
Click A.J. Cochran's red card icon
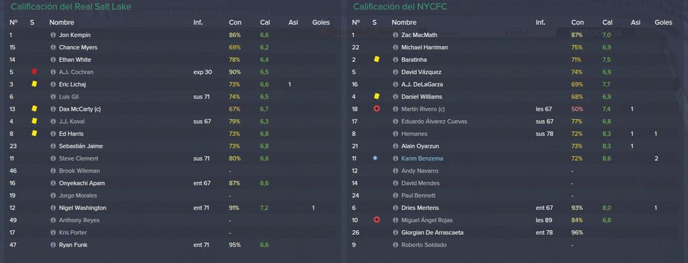(34, 72)
